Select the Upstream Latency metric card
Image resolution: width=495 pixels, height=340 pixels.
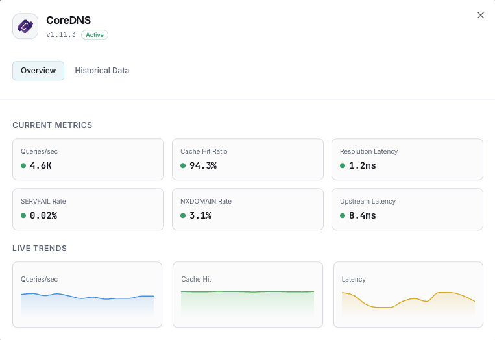click(x=407, y=209)
